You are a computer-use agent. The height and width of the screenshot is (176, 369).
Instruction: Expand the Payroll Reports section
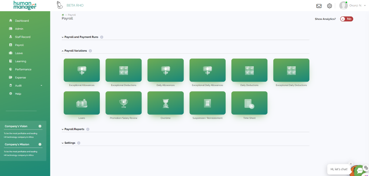[74, 129]
